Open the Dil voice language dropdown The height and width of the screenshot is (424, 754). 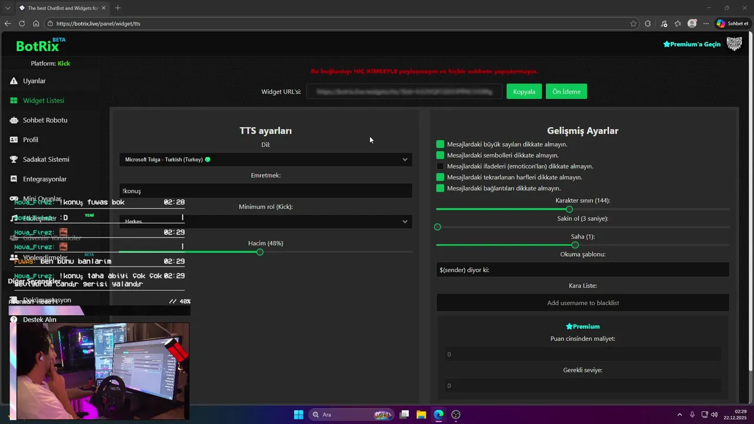click(266, 160)
